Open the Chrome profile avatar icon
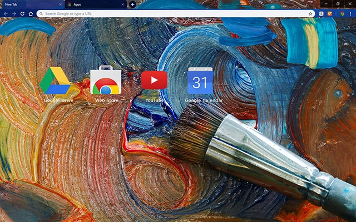356x222 pixels. tap(342, 14)
